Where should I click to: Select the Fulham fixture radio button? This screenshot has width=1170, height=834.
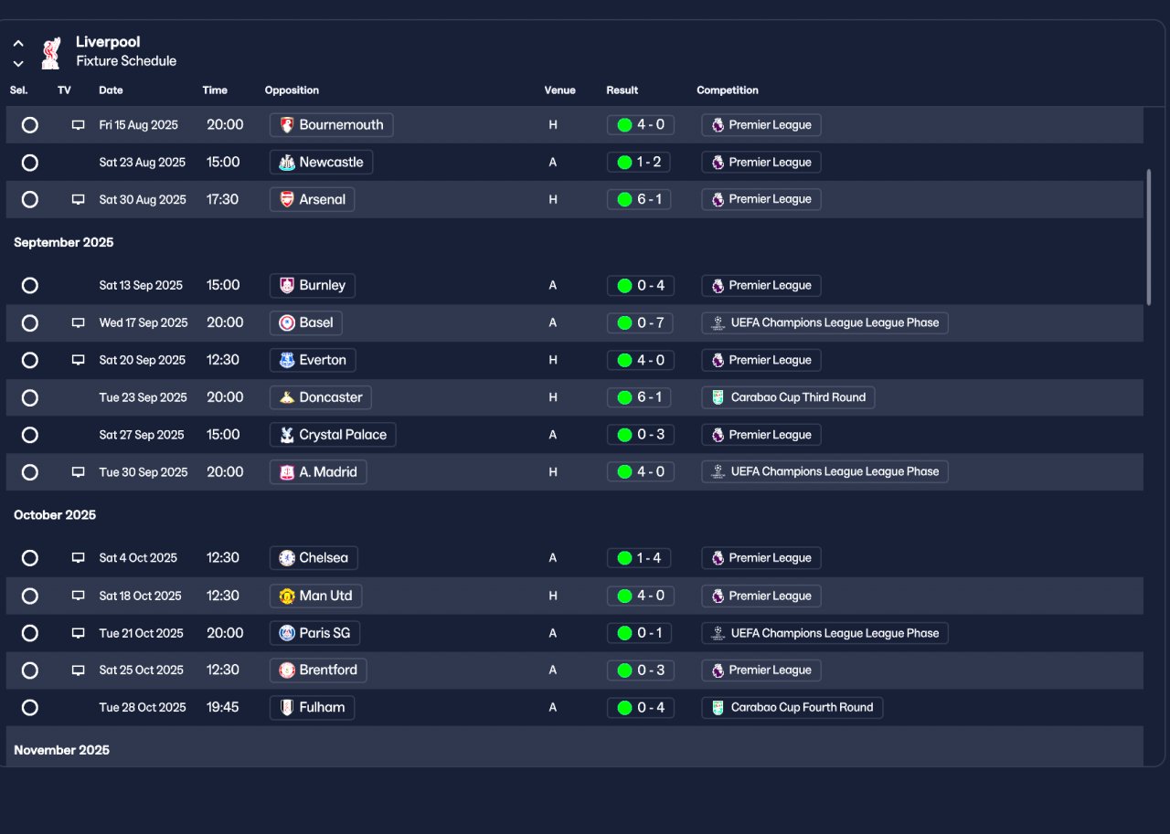(30, 707)
